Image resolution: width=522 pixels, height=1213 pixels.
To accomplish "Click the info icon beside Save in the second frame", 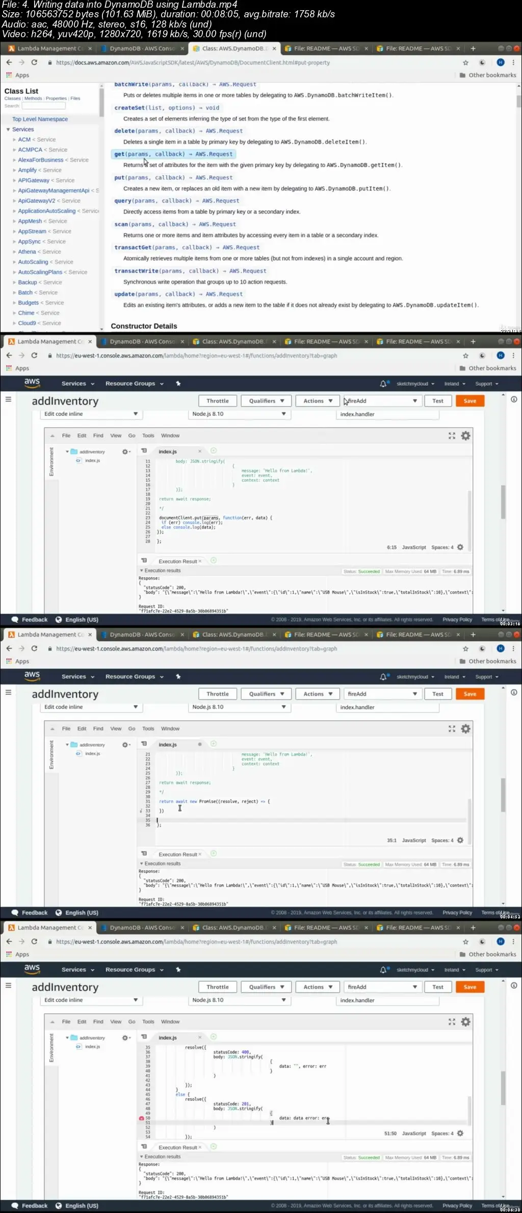I will coord(514,400).
